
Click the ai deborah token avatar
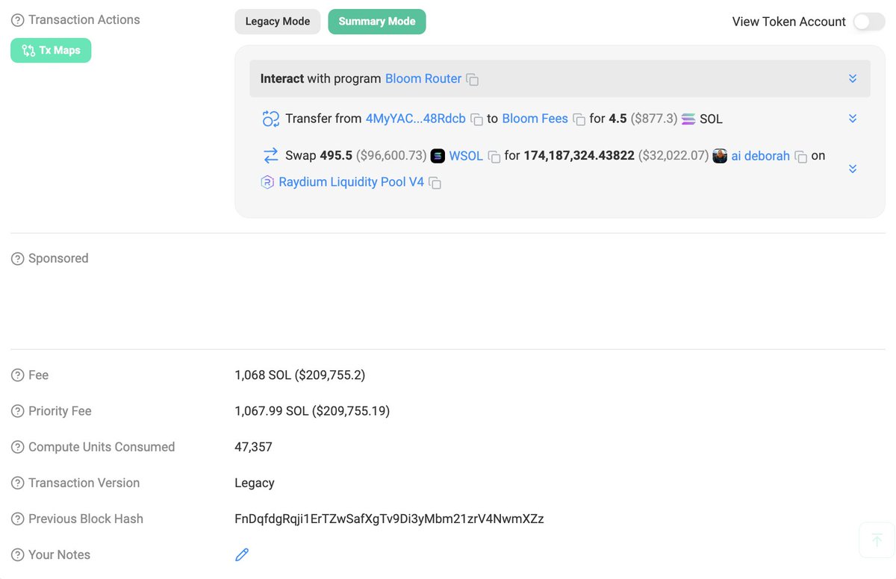click(720, 156)
